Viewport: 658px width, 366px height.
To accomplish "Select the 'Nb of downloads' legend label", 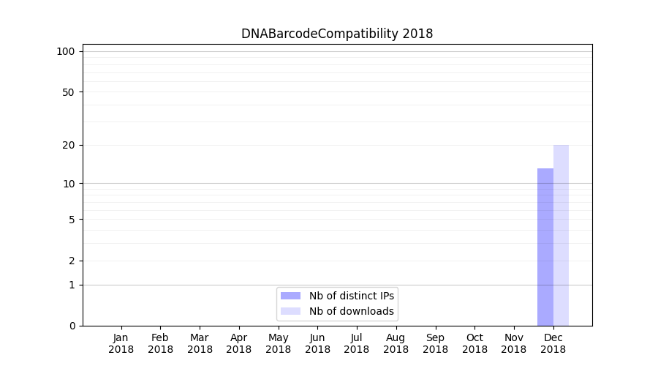I will (x=351, y=311).
